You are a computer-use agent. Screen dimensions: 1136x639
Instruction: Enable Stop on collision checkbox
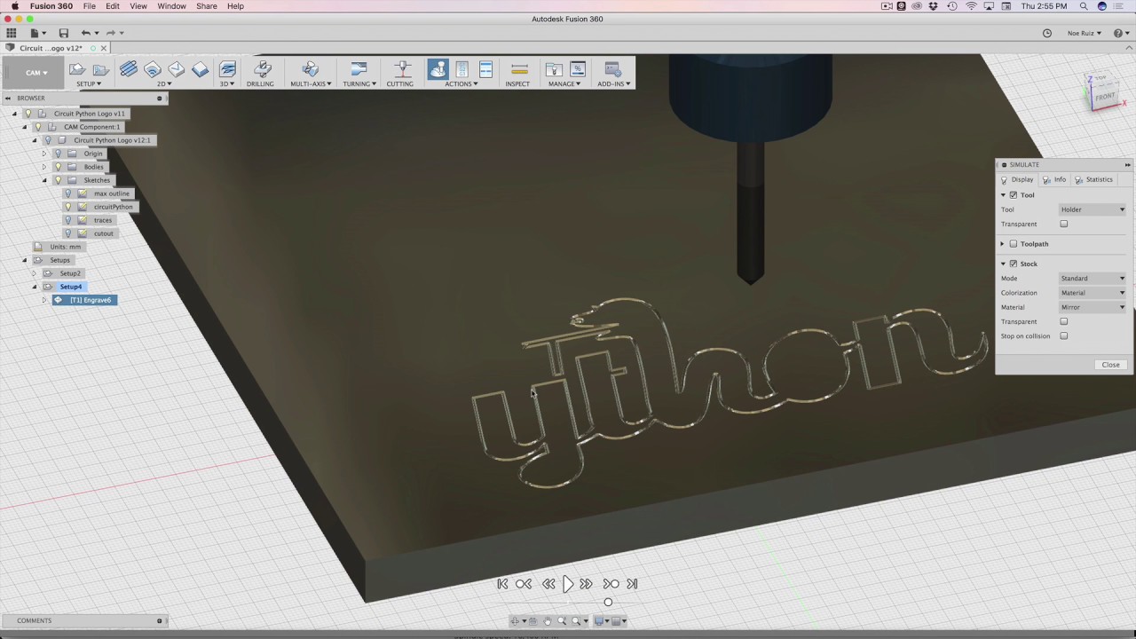tap(1064, 336)
